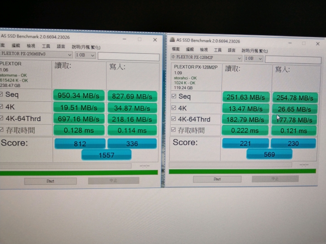Open the PLEXTOR PX-256M8PeG drive dropdown

pyautogui.click(x=36, y=54)
